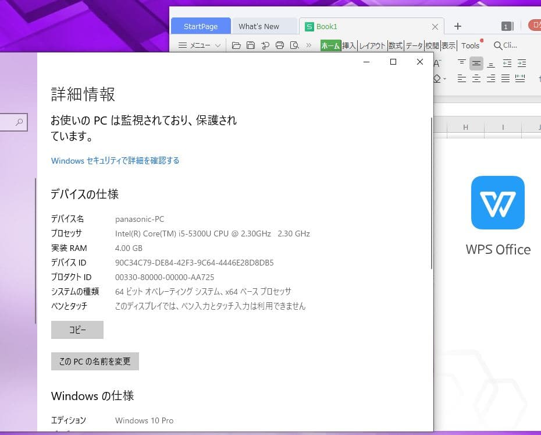Apply top vertical alignment in WPS
541x435 pixels.
462,63
